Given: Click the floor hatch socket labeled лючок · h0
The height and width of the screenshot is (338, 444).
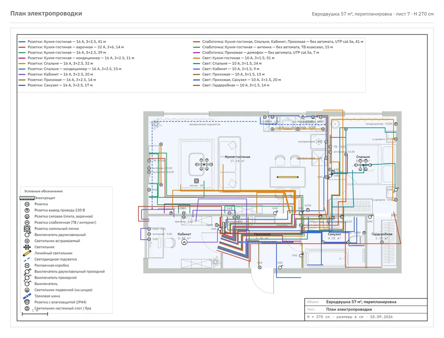Looking at the screenshot, I should point(196,181).
